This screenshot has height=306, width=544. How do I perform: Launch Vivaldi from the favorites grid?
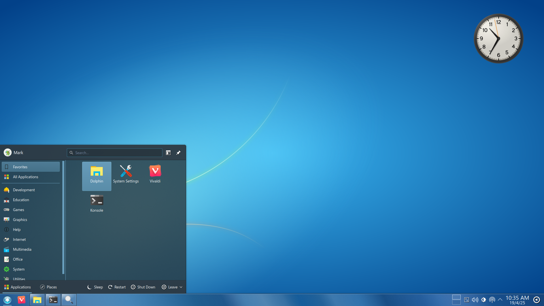coord(155,176)
